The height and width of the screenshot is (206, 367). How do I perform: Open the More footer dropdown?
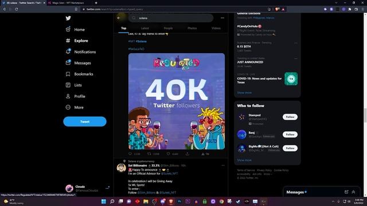coord(268,174)
